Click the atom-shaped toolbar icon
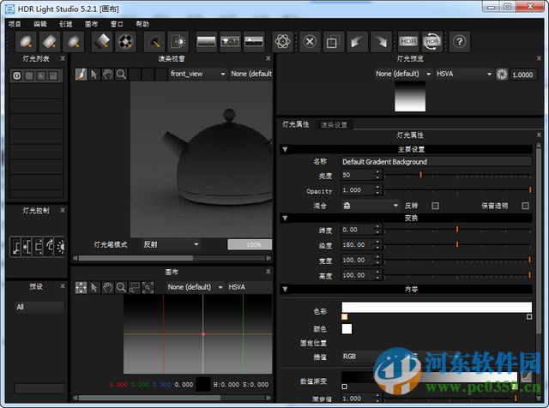The image size is (549, 408). (282, 42)
